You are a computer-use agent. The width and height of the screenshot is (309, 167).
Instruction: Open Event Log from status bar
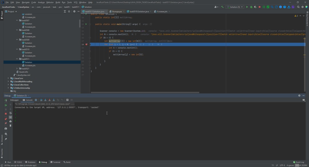(x=299, y=162)
